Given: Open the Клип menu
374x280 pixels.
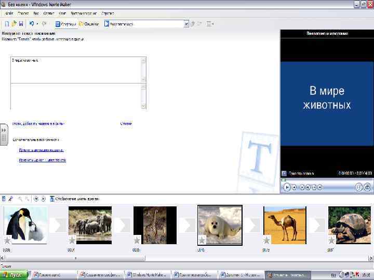Looking at the screenshot, I should (62, 13).
